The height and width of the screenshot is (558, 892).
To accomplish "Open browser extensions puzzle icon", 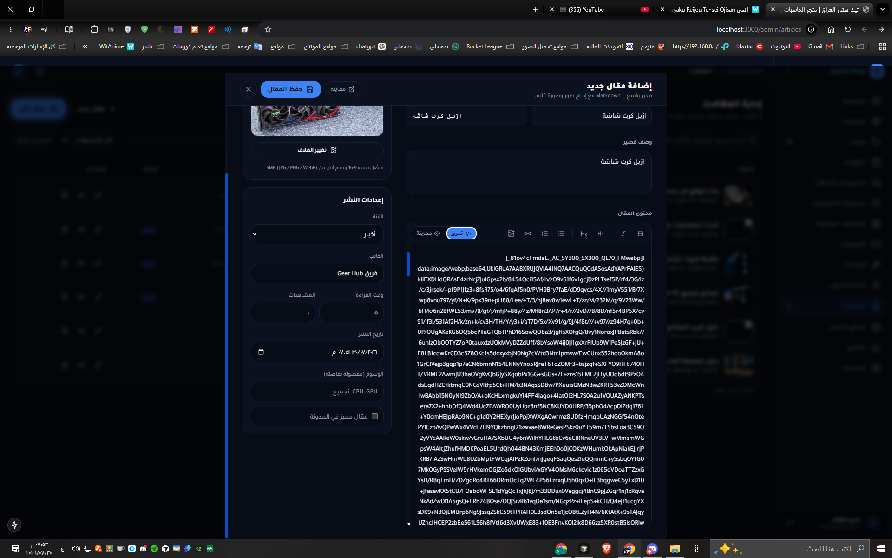I will tap(94, 29).
